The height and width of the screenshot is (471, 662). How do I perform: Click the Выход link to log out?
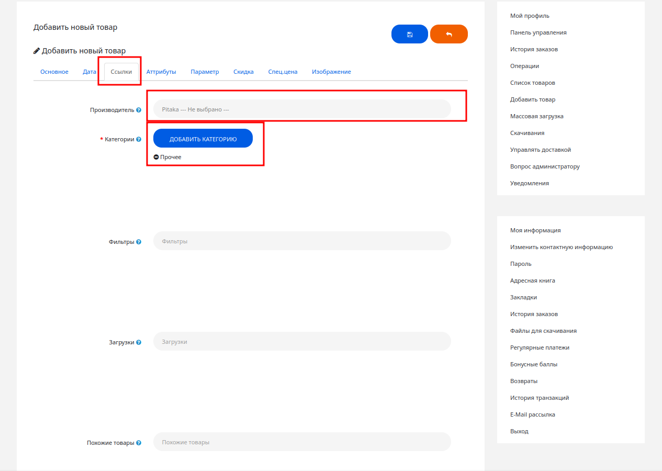[x=519, y=431]
